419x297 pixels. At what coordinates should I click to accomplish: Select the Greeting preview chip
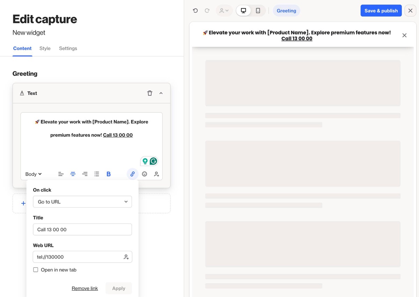286,10
